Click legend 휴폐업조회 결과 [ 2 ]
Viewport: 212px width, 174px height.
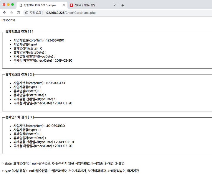[19, 75]
